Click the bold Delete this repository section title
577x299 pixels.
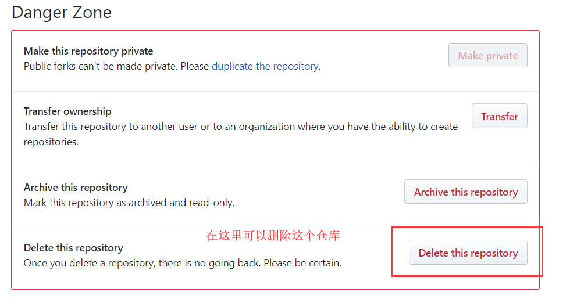73,248
